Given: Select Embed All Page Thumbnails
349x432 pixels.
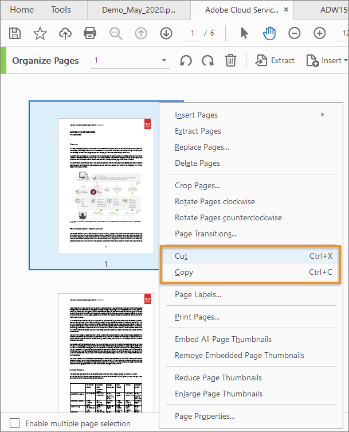Looking at the screenshot, I should 251,339.
